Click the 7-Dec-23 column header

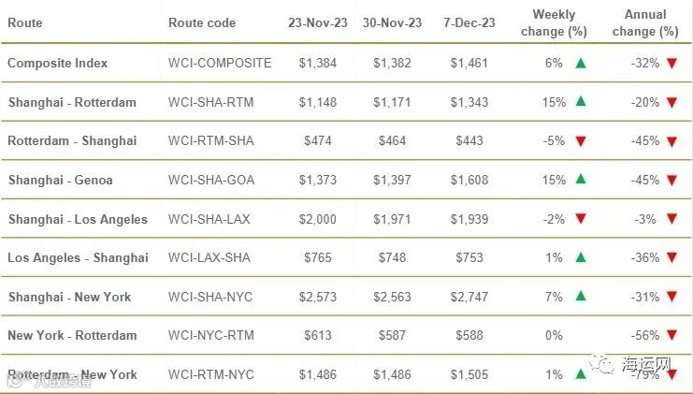pos(469,23)
